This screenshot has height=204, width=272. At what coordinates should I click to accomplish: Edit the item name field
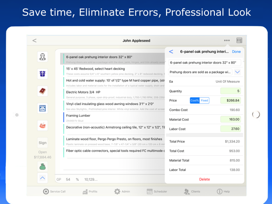click(204, 63)
